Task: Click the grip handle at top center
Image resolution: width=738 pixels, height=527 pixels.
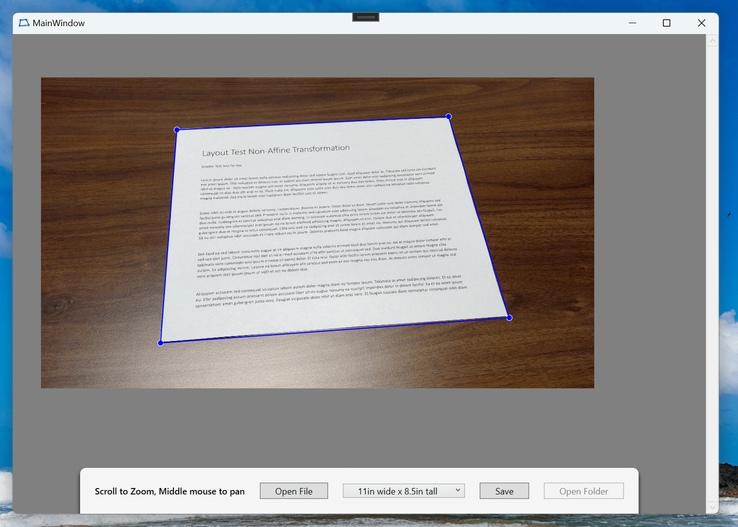Action: (x=366, y=17)
